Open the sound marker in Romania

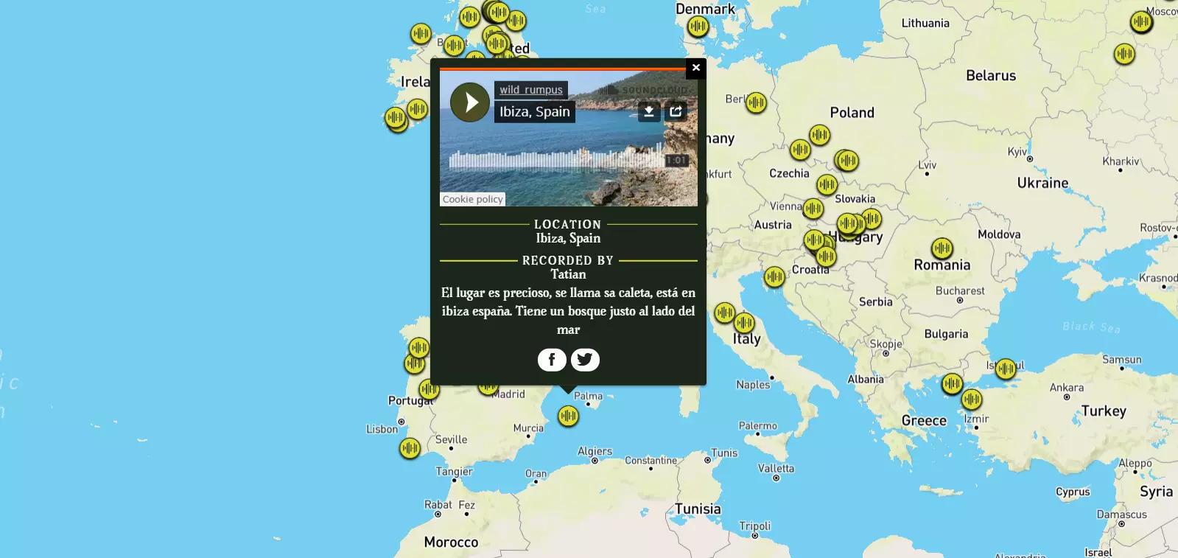pos(942,248)
